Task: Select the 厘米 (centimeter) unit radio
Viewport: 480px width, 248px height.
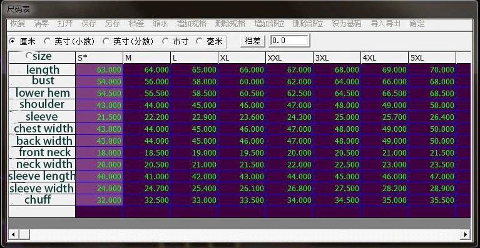Action: click(x=23, y=41)
